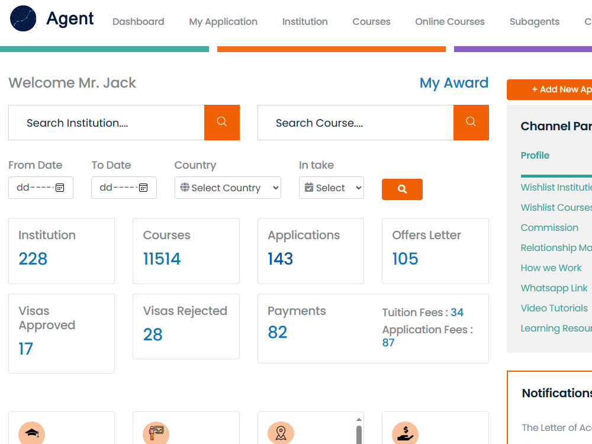Open the From Date calendar picker icon

pyautogui.click(x=61, y=188)
